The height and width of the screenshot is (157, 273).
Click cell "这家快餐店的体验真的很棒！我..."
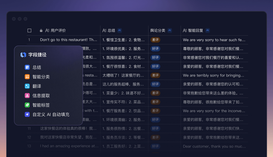coord(68,129)
